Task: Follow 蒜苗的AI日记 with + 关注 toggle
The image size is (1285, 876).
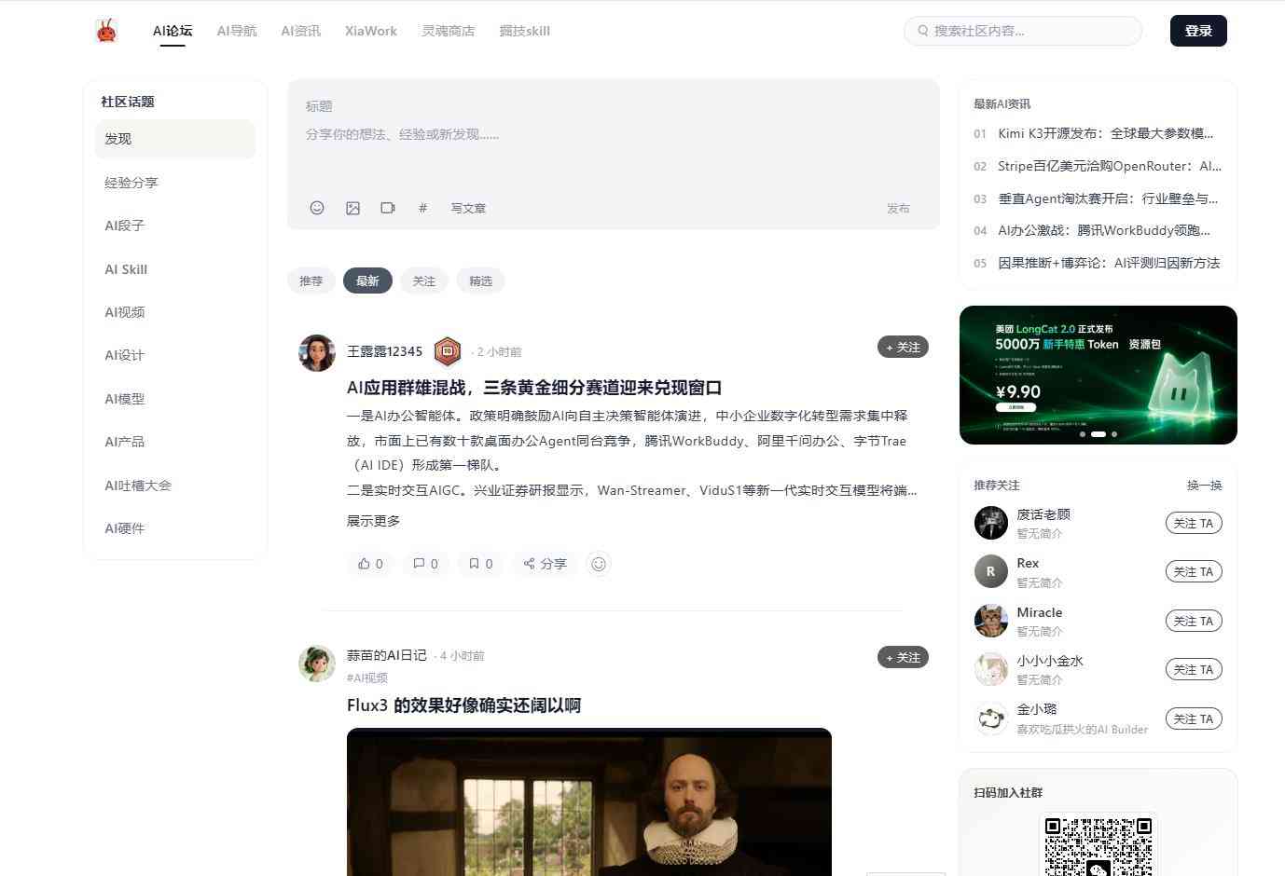Action: (903, 657)
